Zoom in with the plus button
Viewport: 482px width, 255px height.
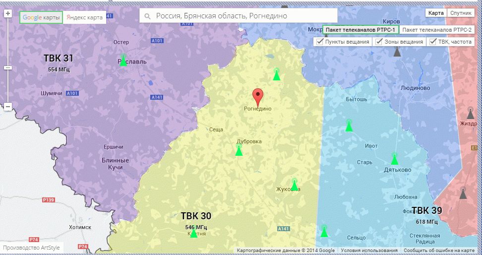pos(7,14)
